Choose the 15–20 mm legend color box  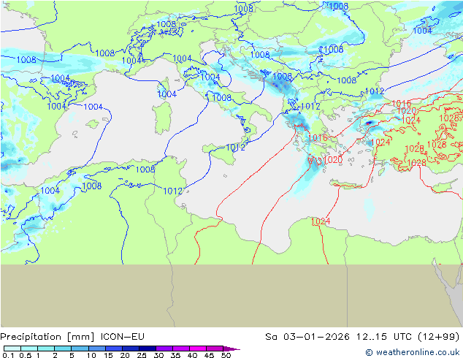coord(113,349)
